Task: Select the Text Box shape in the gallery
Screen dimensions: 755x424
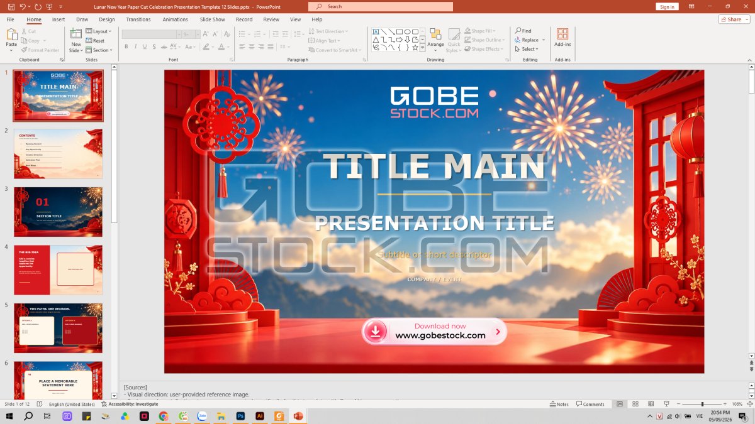Action: pyautogui.click(x=376, y=31)
